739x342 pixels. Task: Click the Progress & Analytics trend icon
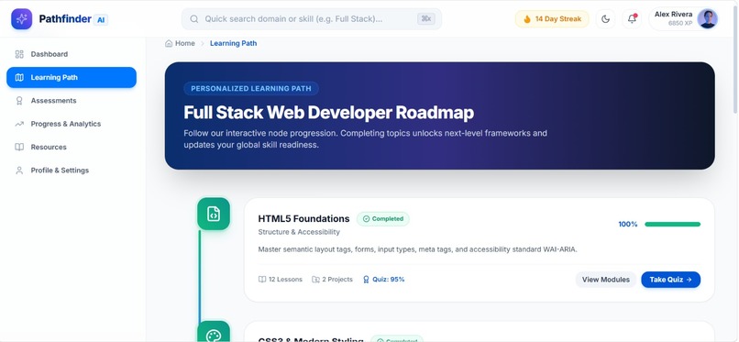coord(19,124)
